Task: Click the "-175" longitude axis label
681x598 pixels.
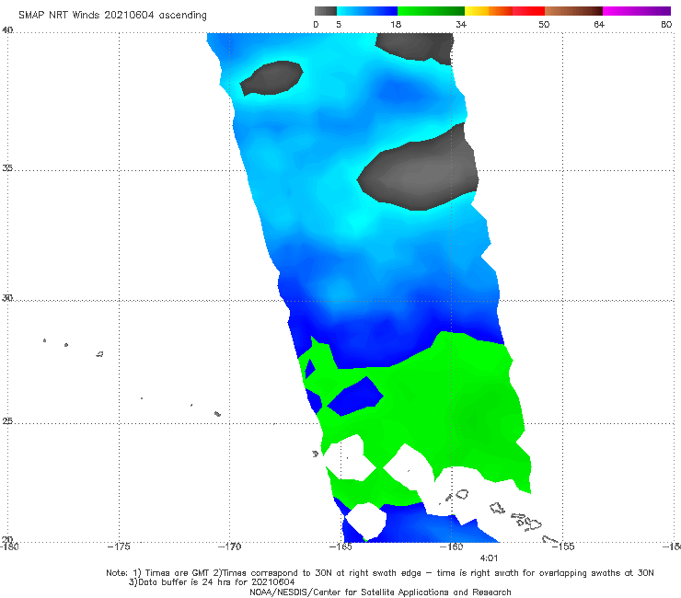Action: click(x=119, y=546)
